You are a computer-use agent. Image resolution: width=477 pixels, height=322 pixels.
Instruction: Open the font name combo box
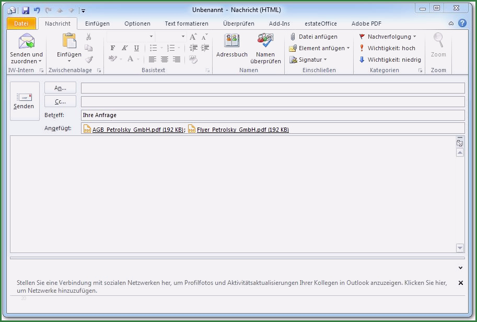click(130, 37)
